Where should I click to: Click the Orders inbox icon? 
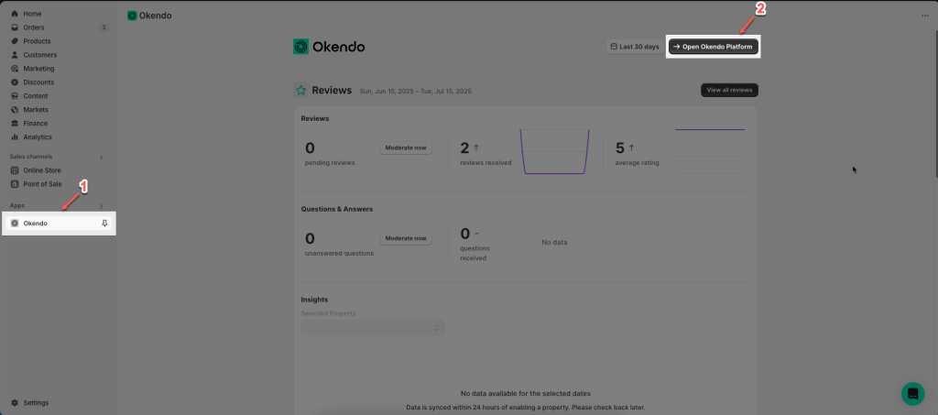(x=15, y=27)
